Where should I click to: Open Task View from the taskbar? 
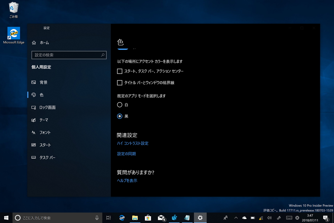109,218
